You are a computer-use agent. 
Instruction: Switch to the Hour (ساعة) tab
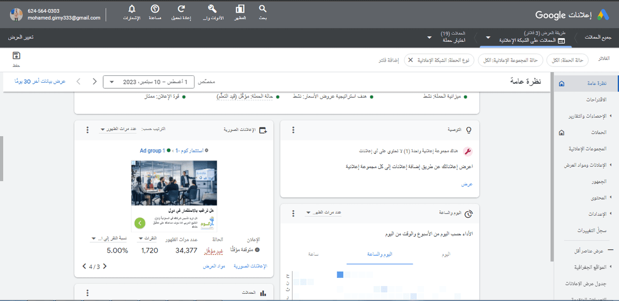point(313,255)
